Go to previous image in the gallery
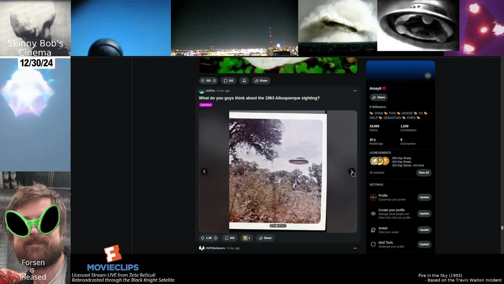The width and height of the screenshot is (504, 284). click(x=204, y=171)
